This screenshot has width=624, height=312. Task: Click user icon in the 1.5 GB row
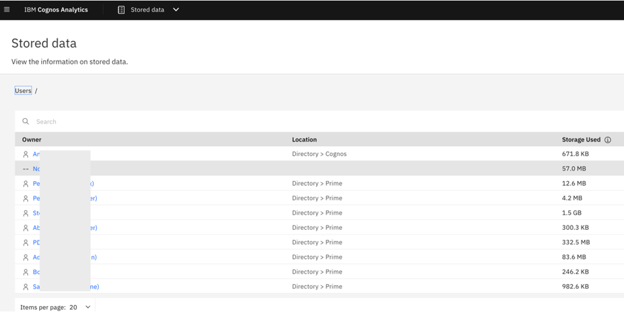click(26, 213)
